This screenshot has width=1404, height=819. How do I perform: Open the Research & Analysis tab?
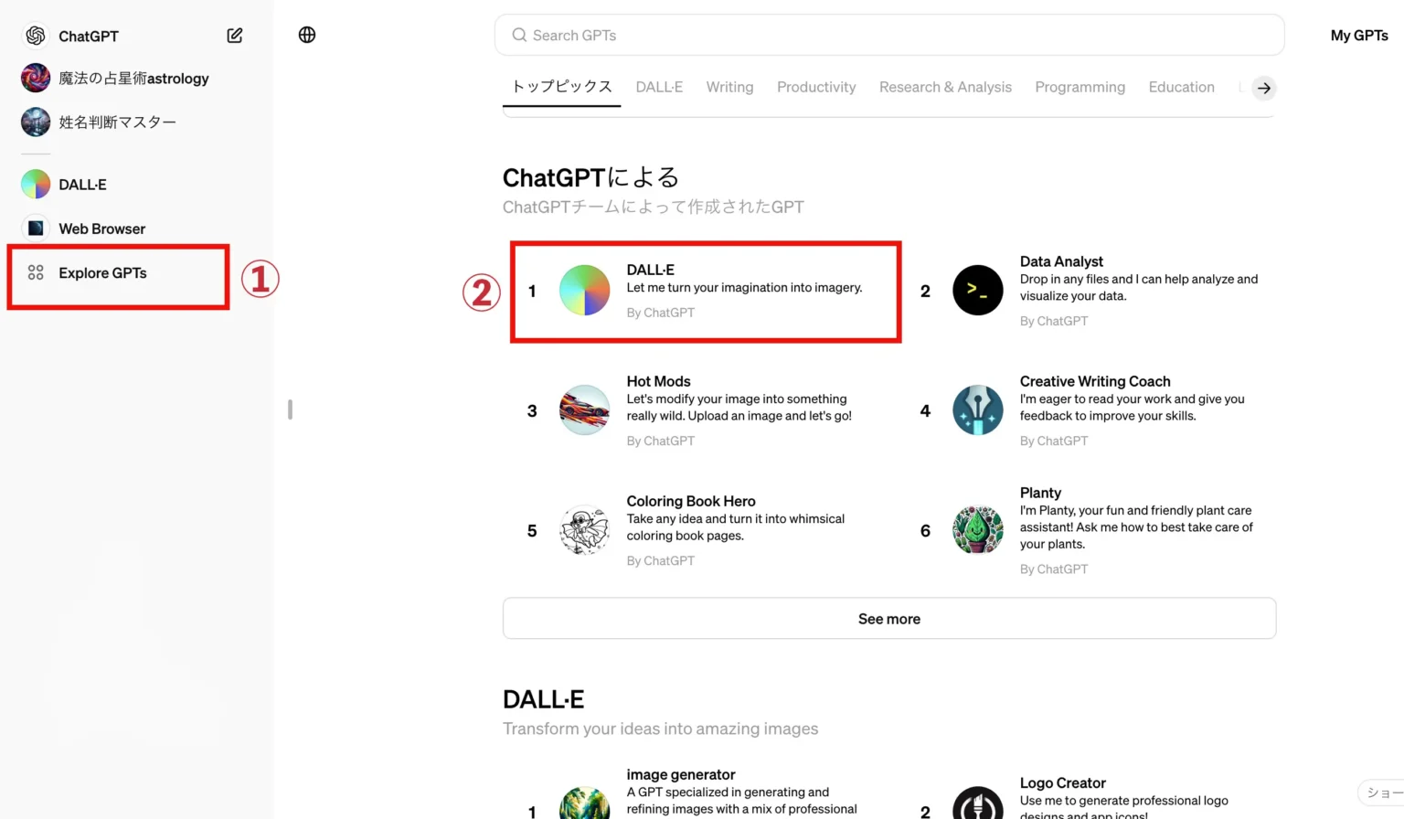pyautogui.click(x=945, y=87)
